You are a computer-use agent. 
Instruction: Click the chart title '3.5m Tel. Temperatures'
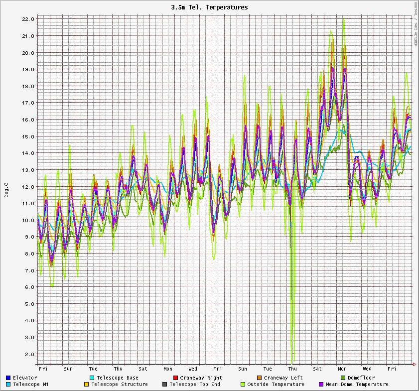click(209, 7)
